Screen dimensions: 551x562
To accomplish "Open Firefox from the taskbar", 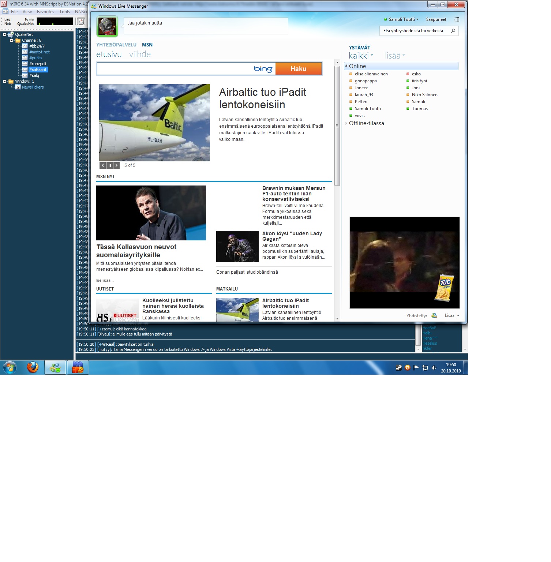I will coord(33,367).
